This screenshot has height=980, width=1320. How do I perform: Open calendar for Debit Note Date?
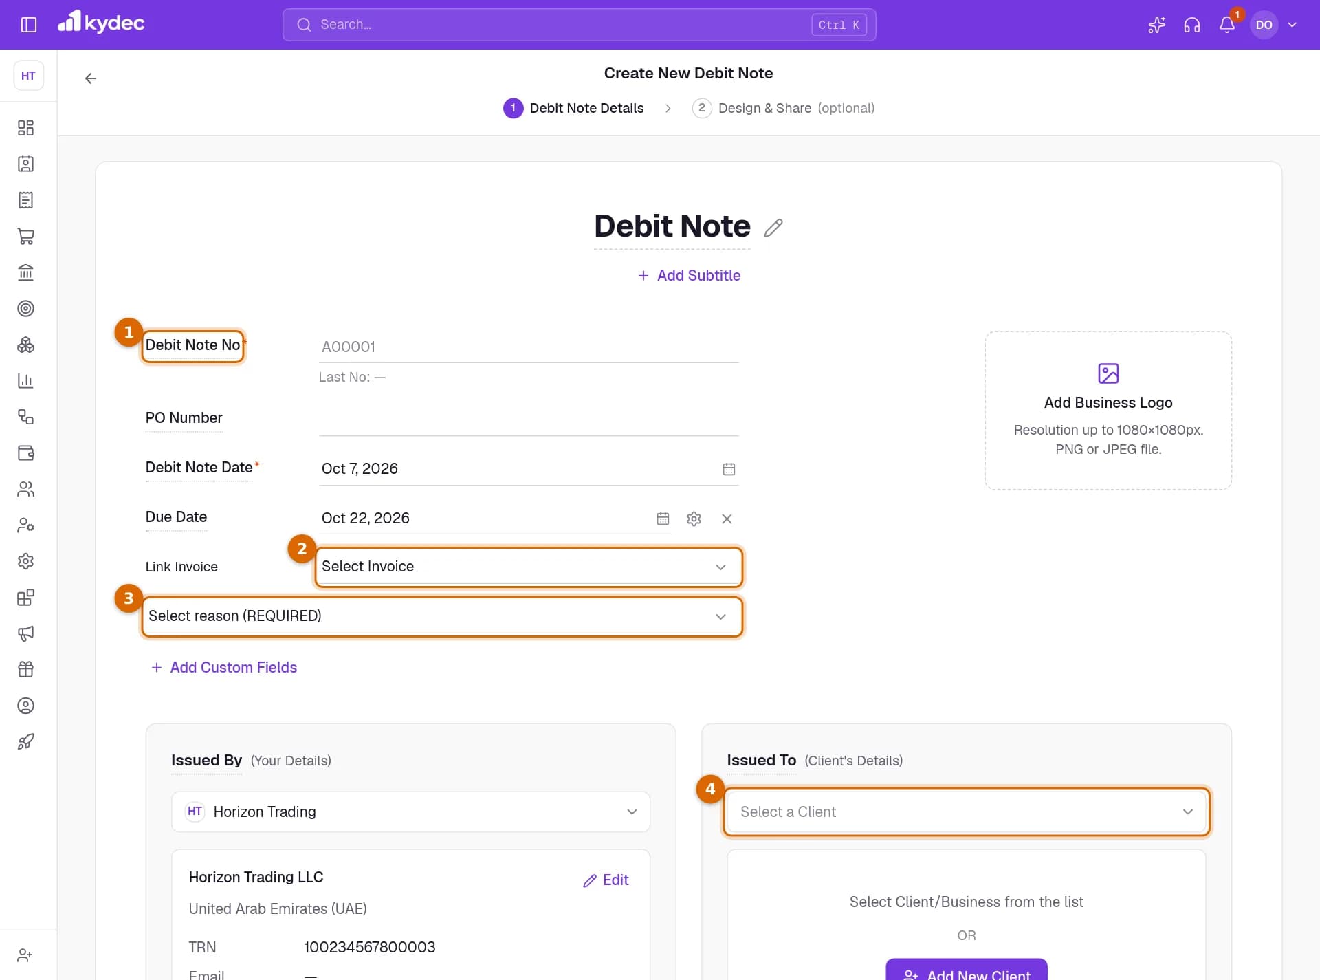[729, 469]
